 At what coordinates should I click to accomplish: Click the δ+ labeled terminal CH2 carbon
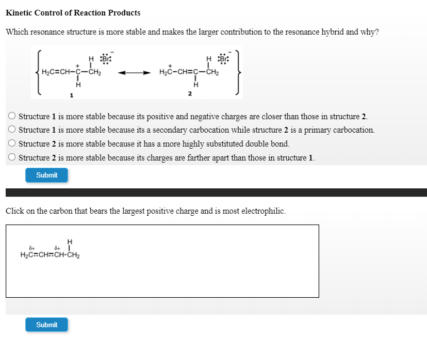pos(30,255)
